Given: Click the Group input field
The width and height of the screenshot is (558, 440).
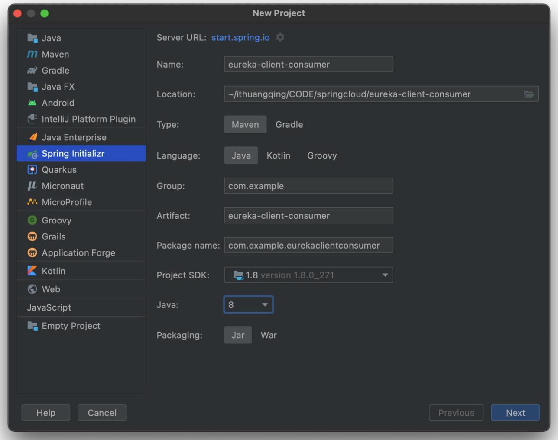Looking at the screenshot, I should pyautogui.click(x=308, y=186).
